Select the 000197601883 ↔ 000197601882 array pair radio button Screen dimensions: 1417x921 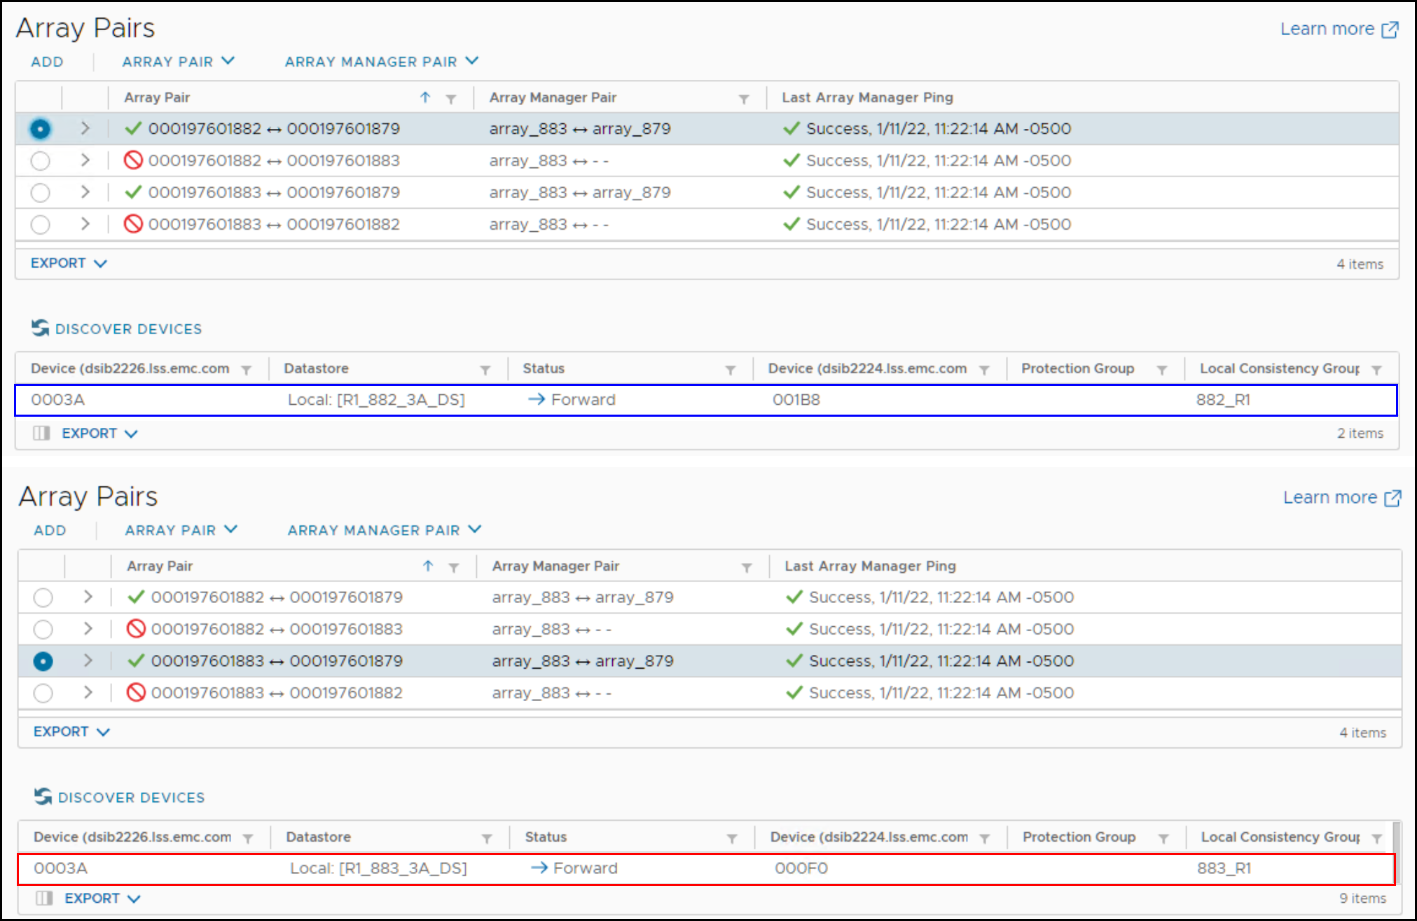(x=40, y=224)
